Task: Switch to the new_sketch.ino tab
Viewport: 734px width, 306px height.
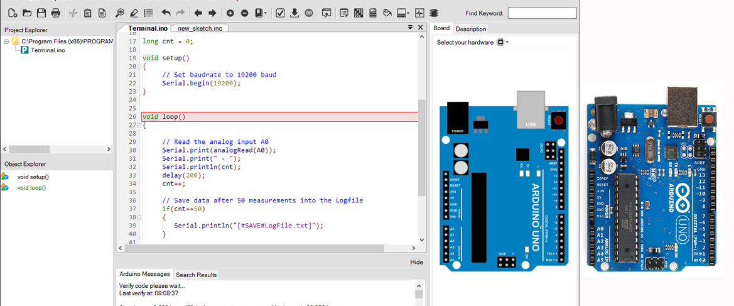Action: pos(200,28)
